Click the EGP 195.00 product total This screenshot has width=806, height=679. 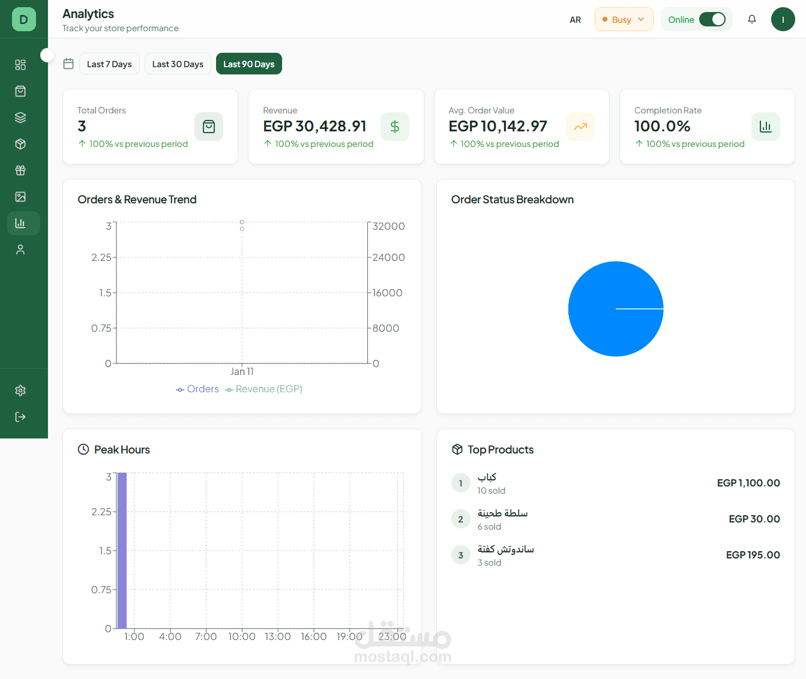(753, 555)
